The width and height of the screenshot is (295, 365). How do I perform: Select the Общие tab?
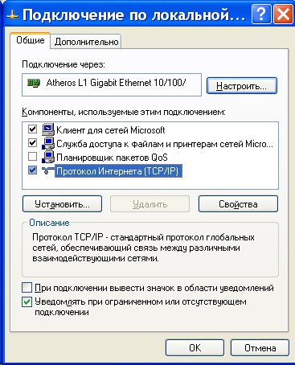pyautogui.click(x=31, y=40)
